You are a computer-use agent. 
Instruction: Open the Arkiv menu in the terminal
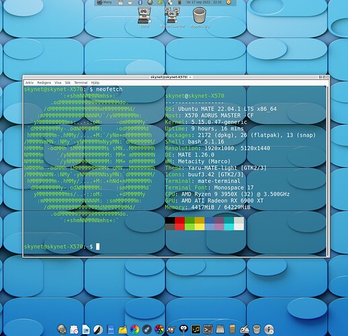point(30,83)
